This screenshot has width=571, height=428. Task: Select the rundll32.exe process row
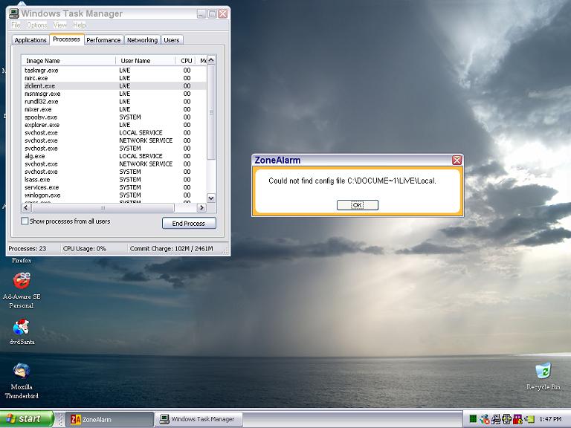[114, 102]
